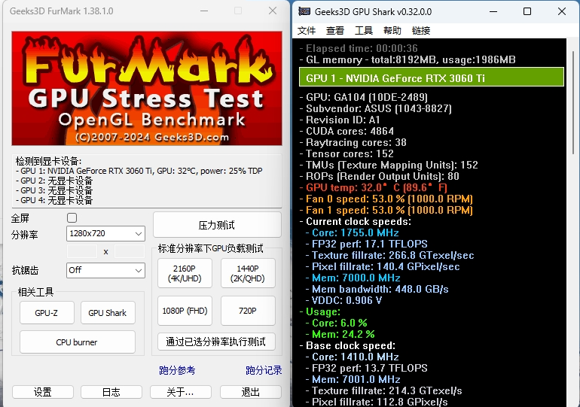Screen dimensions: 580x407
Task: Open the CPU burner tool
Action: (x=77, y=342)
